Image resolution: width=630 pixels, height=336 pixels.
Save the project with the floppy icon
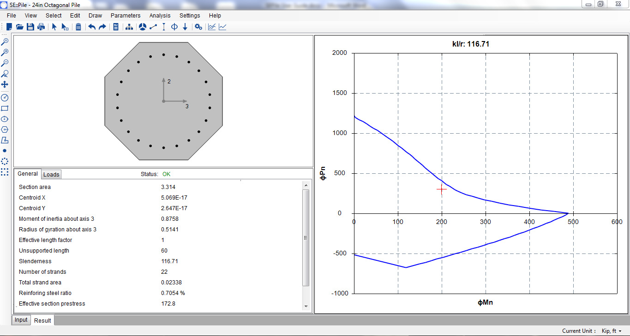coord(30,27)
